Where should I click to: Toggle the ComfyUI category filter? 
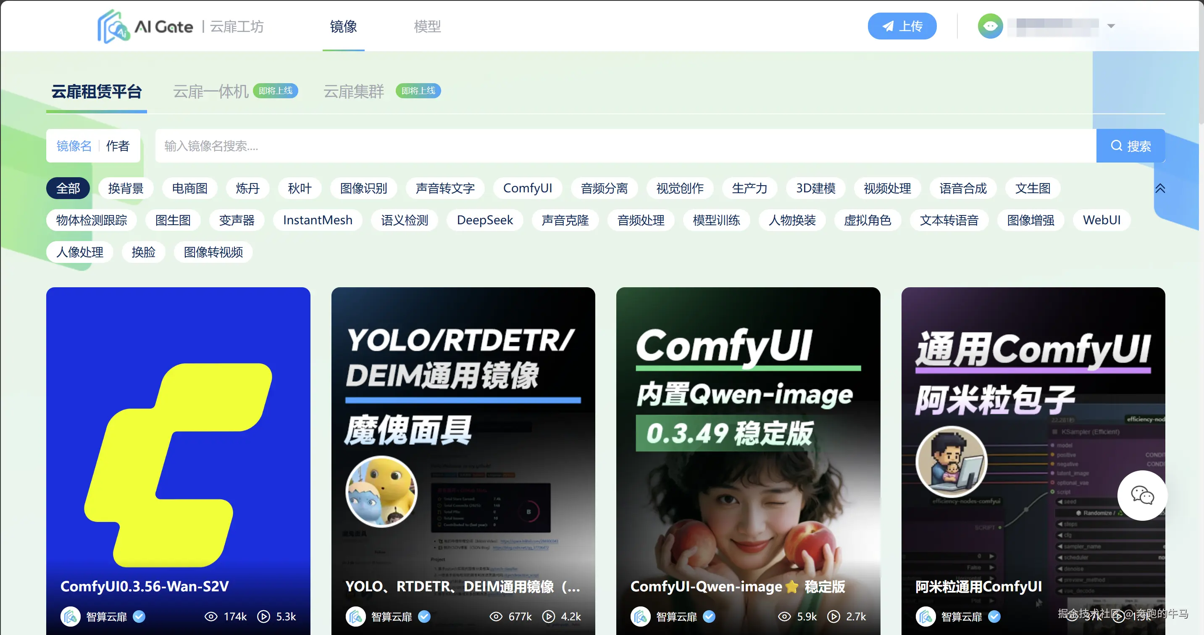tap(528, 188)
